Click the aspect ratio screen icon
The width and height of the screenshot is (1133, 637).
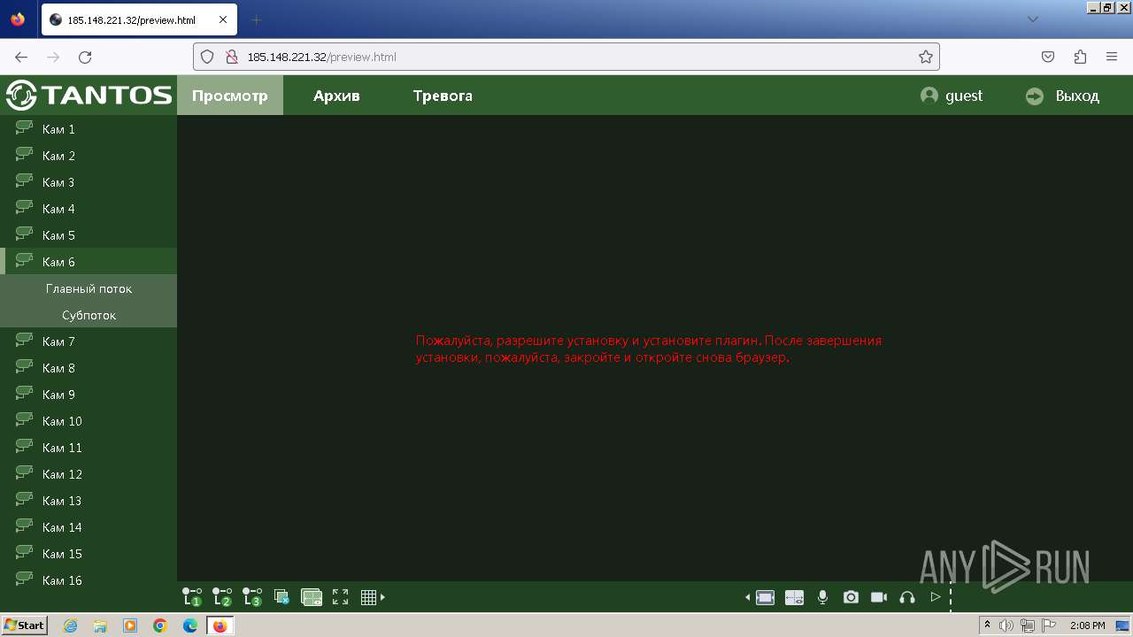click(x=766, y=597)
